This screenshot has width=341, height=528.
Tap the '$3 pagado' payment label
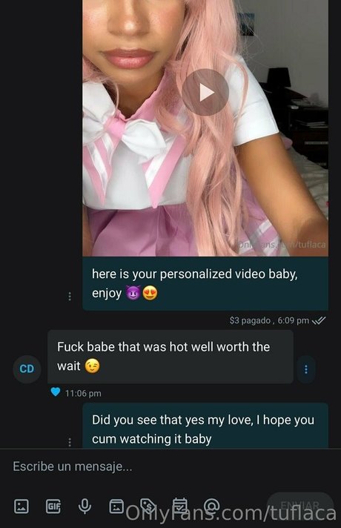pos(250,320)
